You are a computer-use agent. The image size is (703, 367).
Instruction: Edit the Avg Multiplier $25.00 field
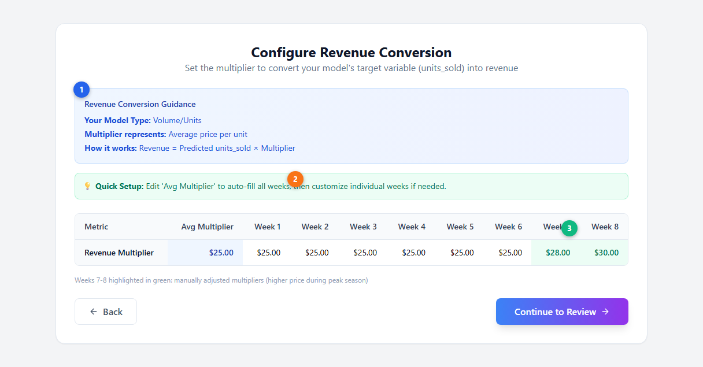(x=205, y=253)
